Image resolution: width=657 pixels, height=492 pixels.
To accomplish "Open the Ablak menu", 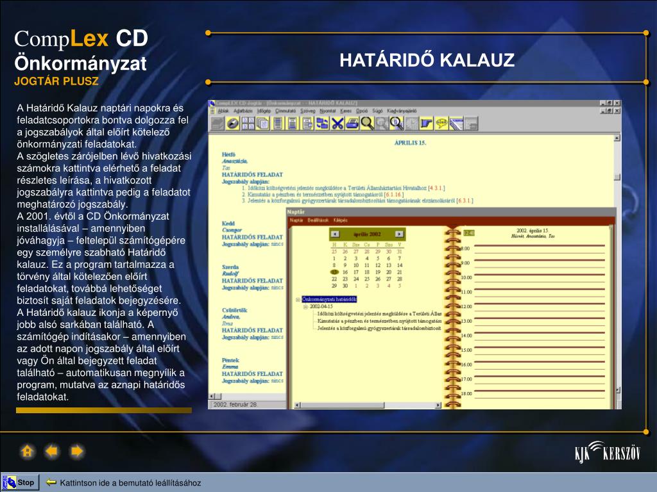I will point(223,111).
